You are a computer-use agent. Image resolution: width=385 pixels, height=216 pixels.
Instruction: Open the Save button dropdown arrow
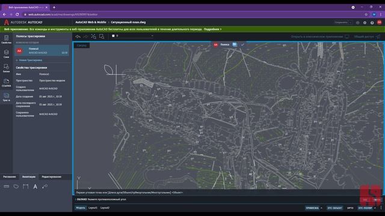pos(350,22)
